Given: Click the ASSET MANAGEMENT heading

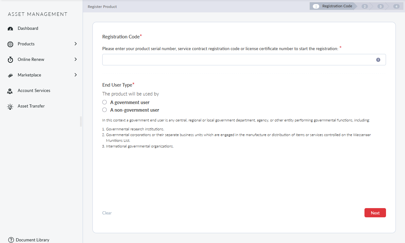Looking at the screenshot, I should point(38,14).
